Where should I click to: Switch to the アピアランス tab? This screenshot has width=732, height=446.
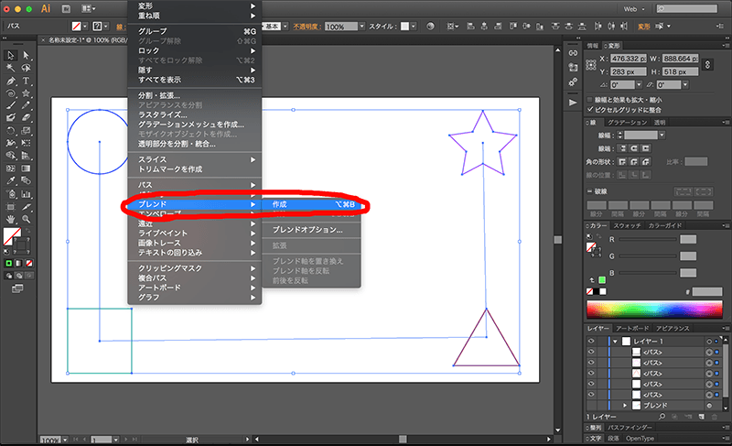(x=673, y=328)
